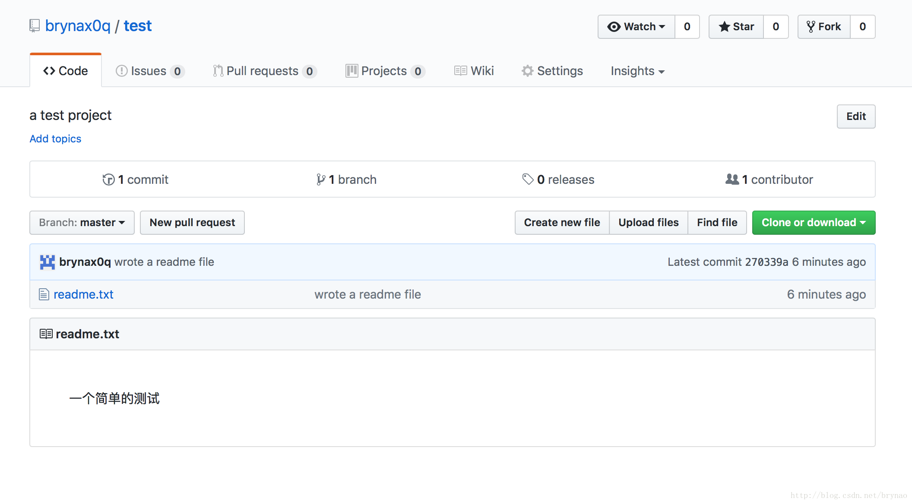View the 1 contributor link
Viewport: 912px width, 504px height.
point(769,180)
